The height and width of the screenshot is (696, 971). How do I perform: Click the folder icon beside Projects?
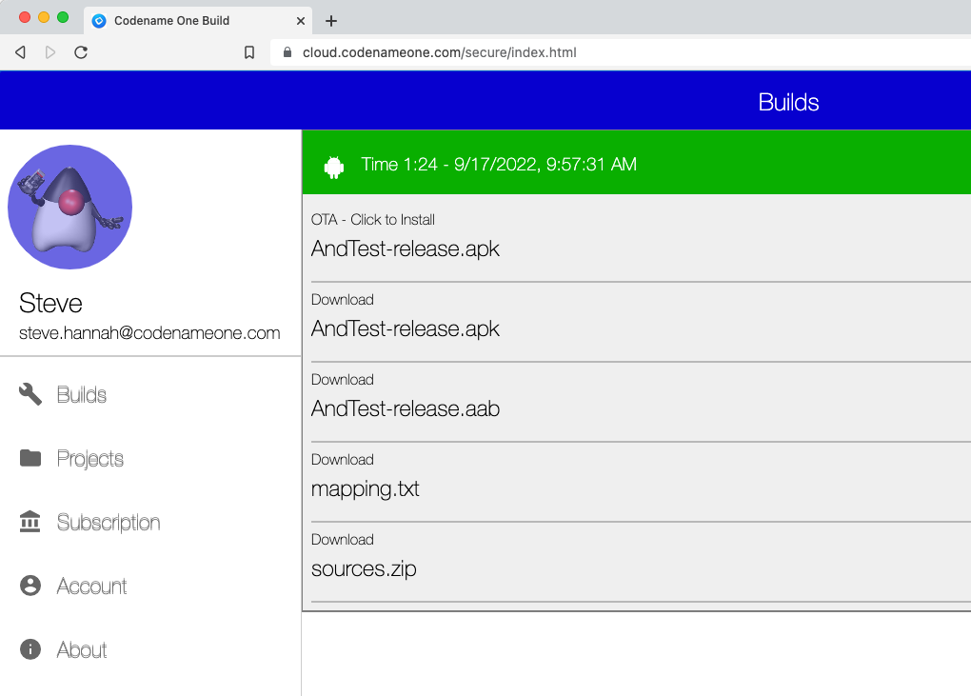pyautogui.click(x=30, y=458)
